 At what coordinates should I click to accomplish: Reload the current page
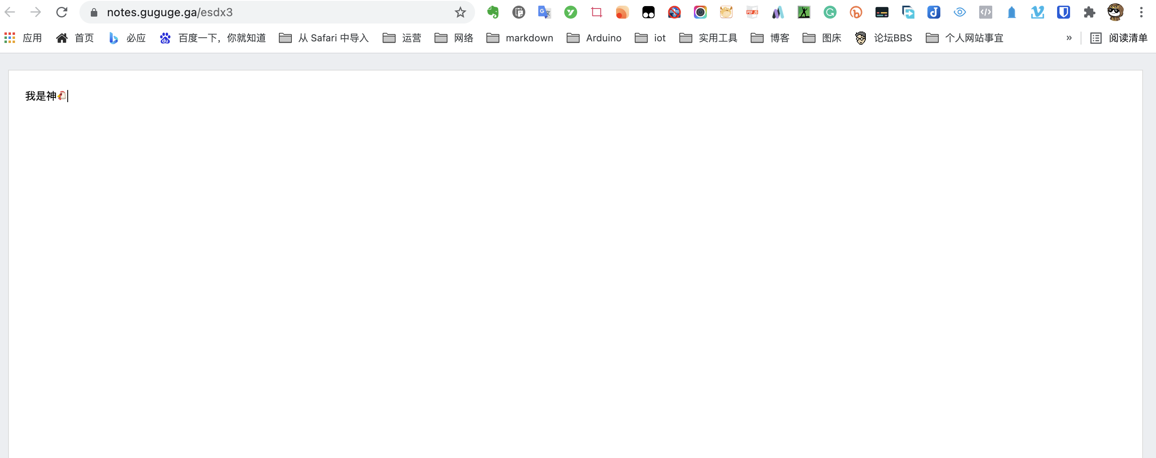pos(62,12)
